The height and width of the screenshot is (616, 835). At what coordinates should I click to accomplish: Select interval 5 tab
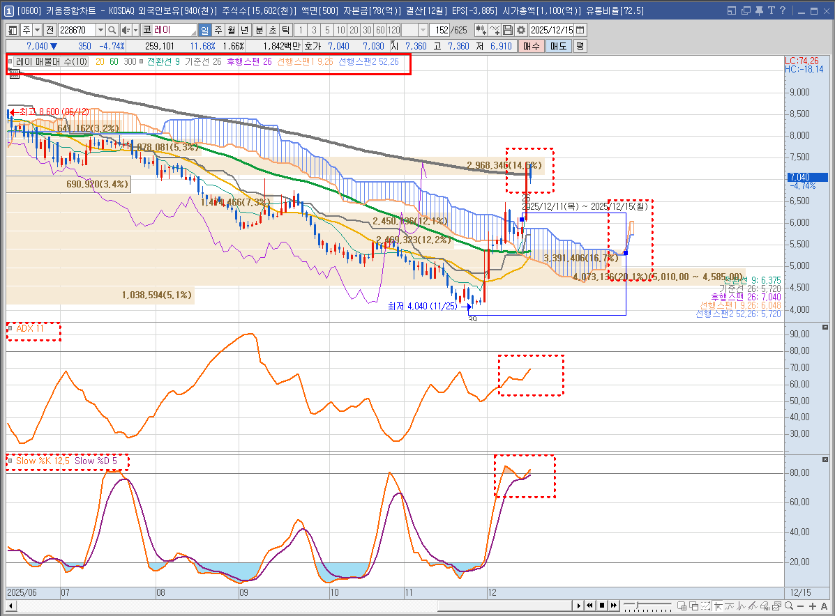coord(327,31)
